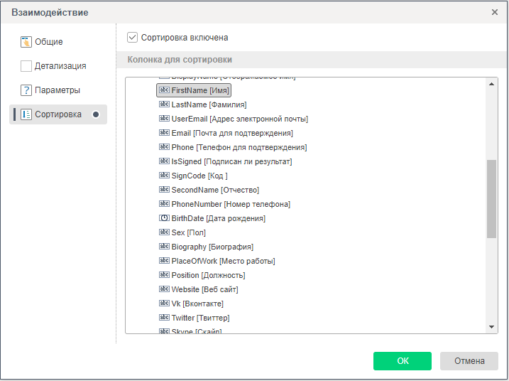This screenshot has width=509, height=381.
Task: Click the abc icon beside UserEmail field
Action: pos(164,119)
